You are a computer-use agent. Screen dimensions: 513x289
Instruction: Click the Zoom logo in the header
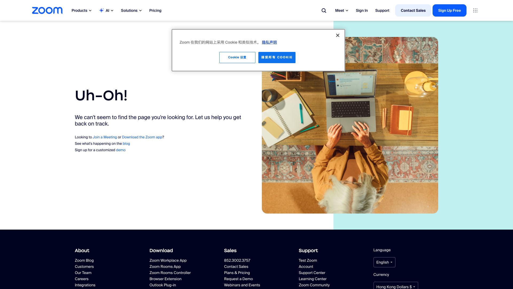click(x=47, y=10)
